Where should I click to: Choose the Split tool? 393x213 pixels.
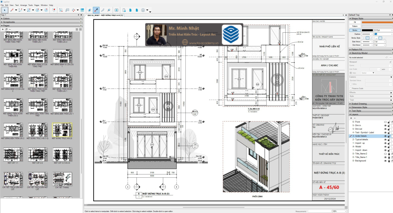103,10
